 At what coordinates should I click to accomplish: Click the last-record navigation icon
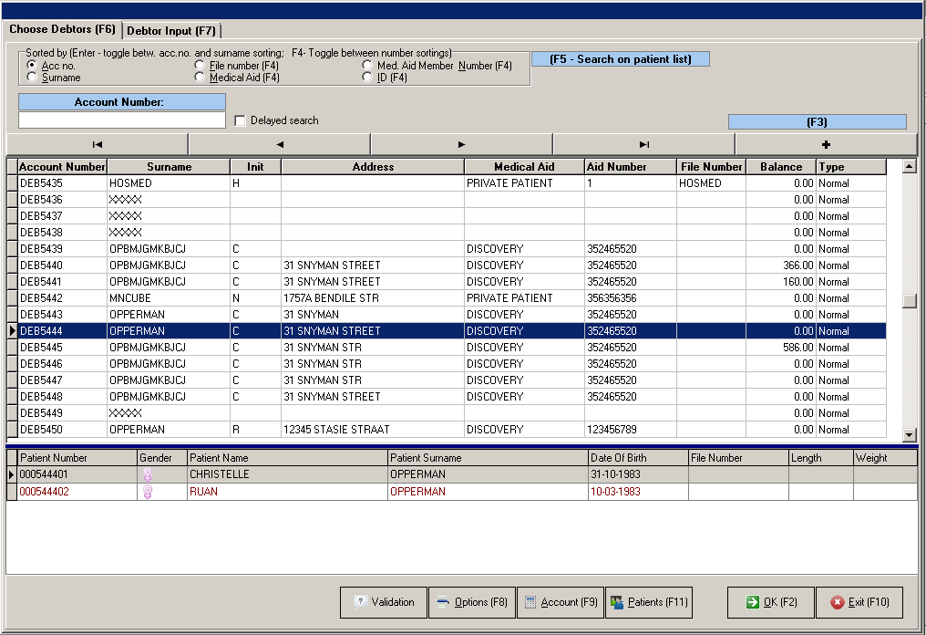click(643, 143)
